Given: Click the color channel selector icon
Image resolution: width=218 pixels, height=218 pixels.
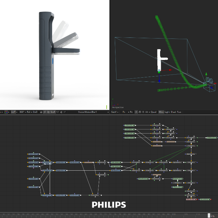Looking at the screenshot, I should click(6, 112).
